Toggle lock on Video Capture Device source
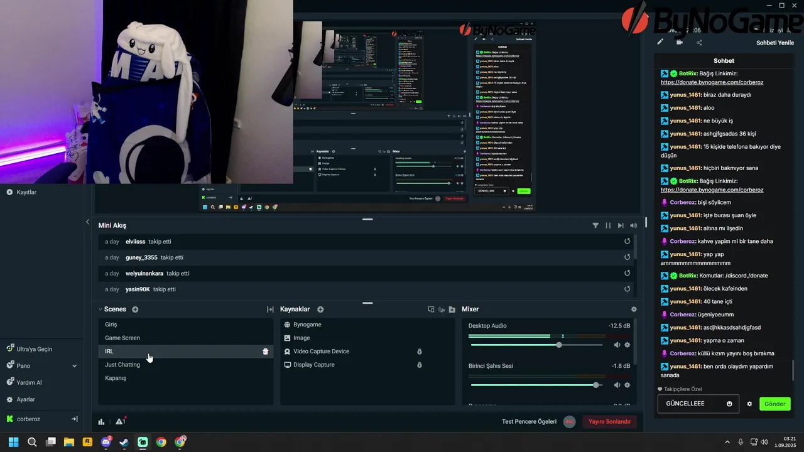Viewport: 804px width, 452px height. 420,352
